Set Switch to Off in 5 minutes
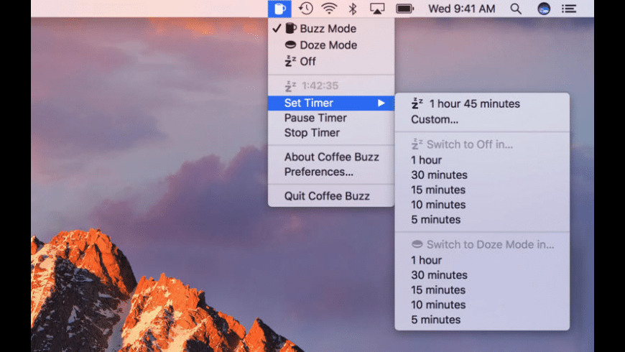Image resolution: width=625 pixels, height=352 pixels. tap(482, 220)
